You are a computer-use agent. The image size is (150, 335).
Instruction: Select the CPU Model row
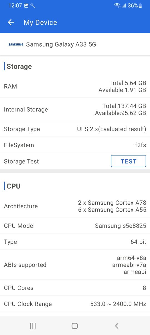coord(75,226)
